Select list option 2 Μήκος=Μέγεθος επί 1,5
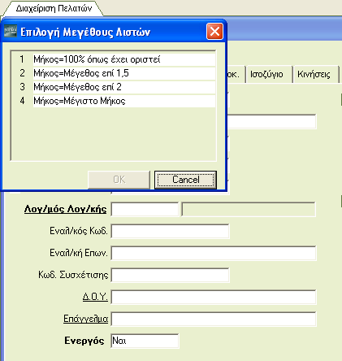342x361 pixels. point(124,73)
